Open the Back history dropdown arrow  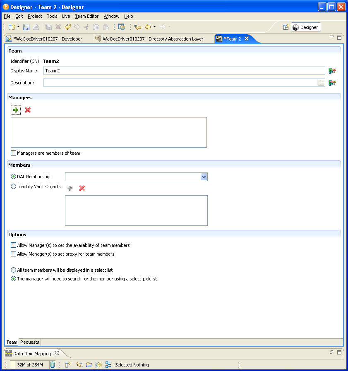pos(155,27)
